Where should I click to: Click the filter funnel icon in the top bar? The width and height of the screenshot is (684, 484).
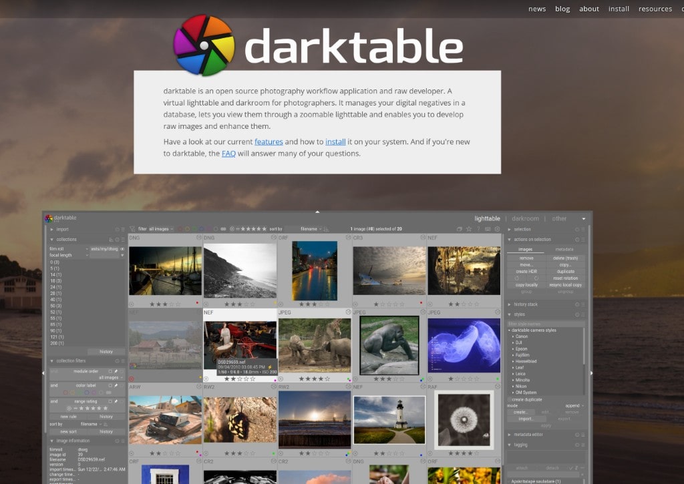coord(132,229)
